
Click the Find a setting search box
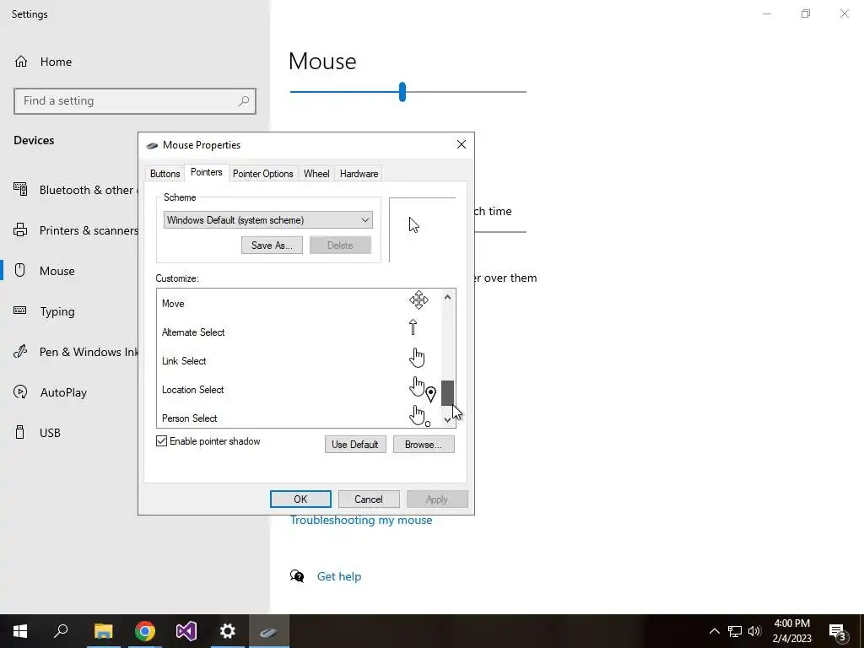135,101
